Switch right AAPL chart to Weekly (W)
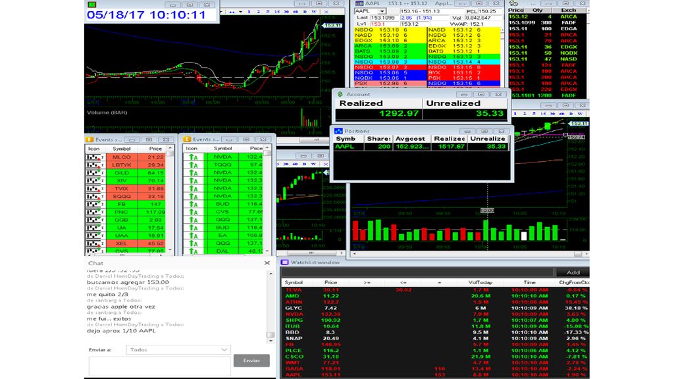Screen dimensions: 674x379 581,114
